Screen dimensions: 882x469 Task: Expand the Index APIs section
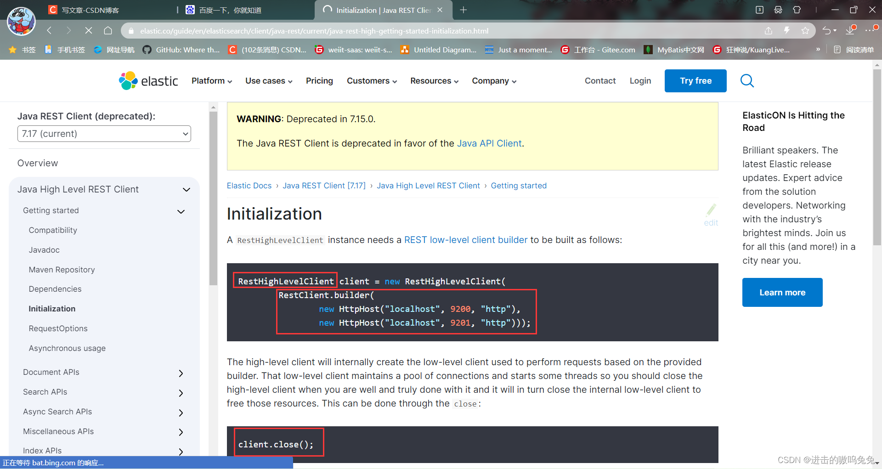point(181,451)
